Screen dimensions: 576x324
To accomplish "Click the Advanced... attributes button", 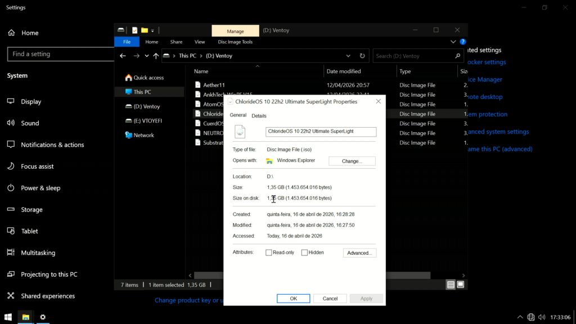I will coord(359,253).
